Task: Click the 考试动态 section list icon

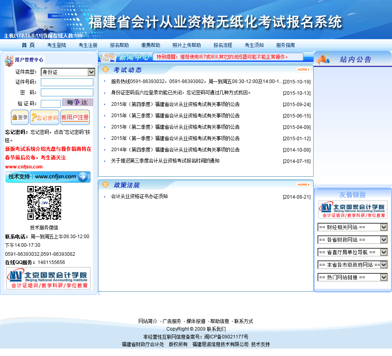Action: (105, 69)
